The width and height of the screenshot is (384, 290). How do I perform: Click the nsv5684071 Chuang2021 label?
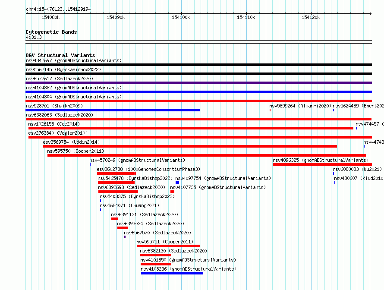[129, 205]
